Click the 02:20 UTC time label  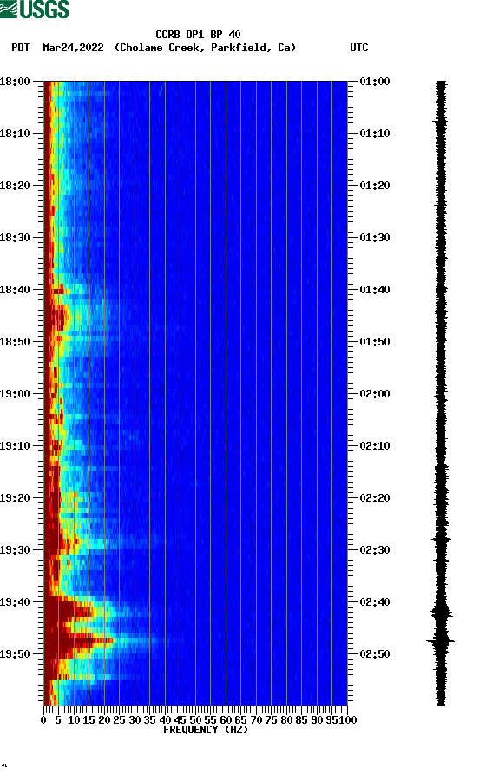pos(375,498)
